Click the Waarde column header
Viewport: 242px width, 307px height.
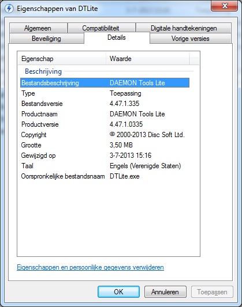148,59
